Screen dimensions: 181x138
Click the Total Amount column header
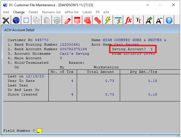click(101, 72)
